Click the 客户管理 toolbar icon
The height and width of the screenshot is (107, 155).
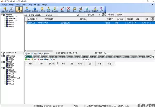pos(19,10)
